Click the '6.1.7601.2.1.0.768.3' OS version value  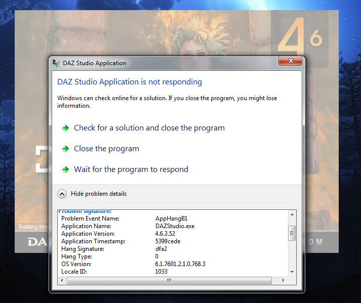[x=180, y=264]
